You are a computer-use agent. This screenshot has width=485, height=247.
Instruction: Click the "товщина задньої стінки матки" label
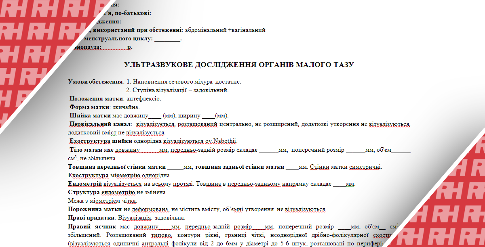coord(240,167)
